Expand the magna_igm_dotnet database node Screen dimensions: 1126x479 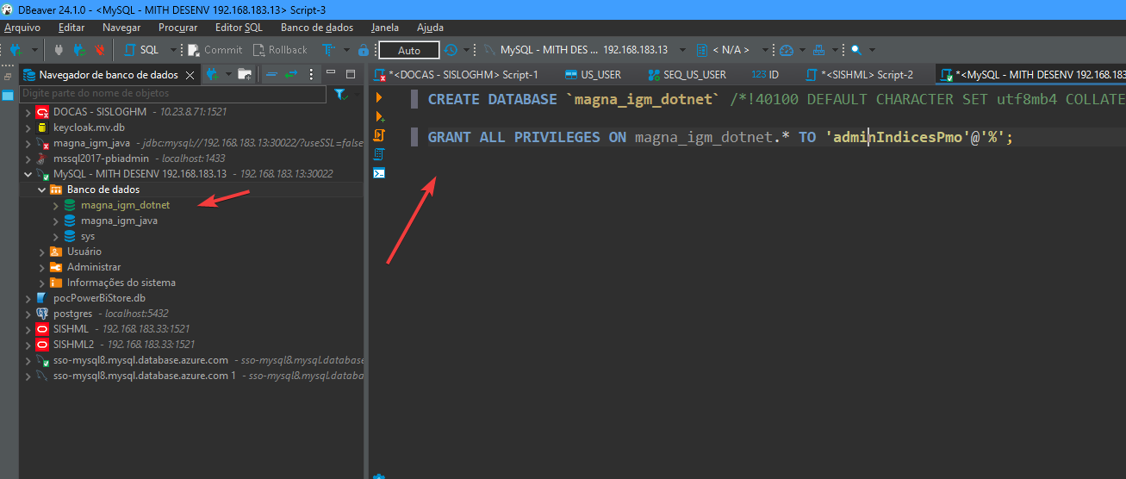[x=56, y=205]
